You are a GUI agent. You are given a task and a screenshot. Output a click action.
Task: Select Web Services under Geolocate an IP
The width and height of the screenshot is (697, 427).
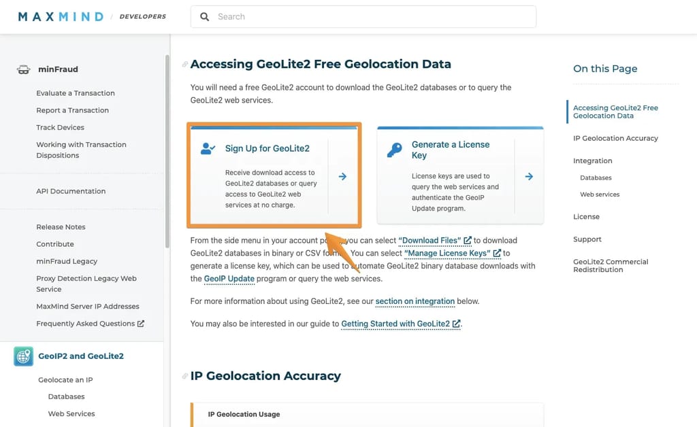tap(71, 413)
